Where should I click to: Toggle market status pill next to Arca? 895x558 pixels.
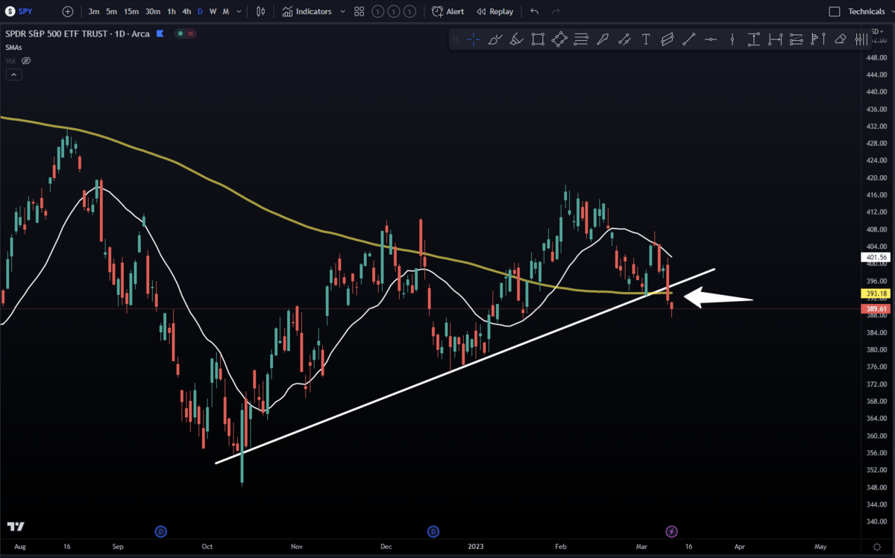click(186, 34)
